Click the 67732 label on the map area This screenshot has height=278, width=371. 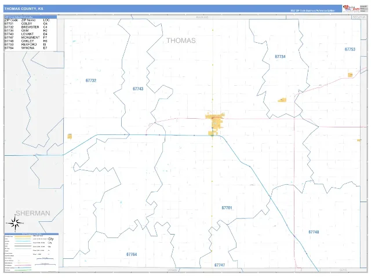[91, 81]
